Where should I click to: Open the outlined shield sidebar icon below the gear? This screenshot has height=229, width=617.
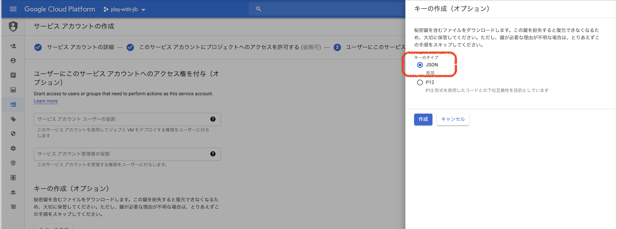click(x=13, y=163)
